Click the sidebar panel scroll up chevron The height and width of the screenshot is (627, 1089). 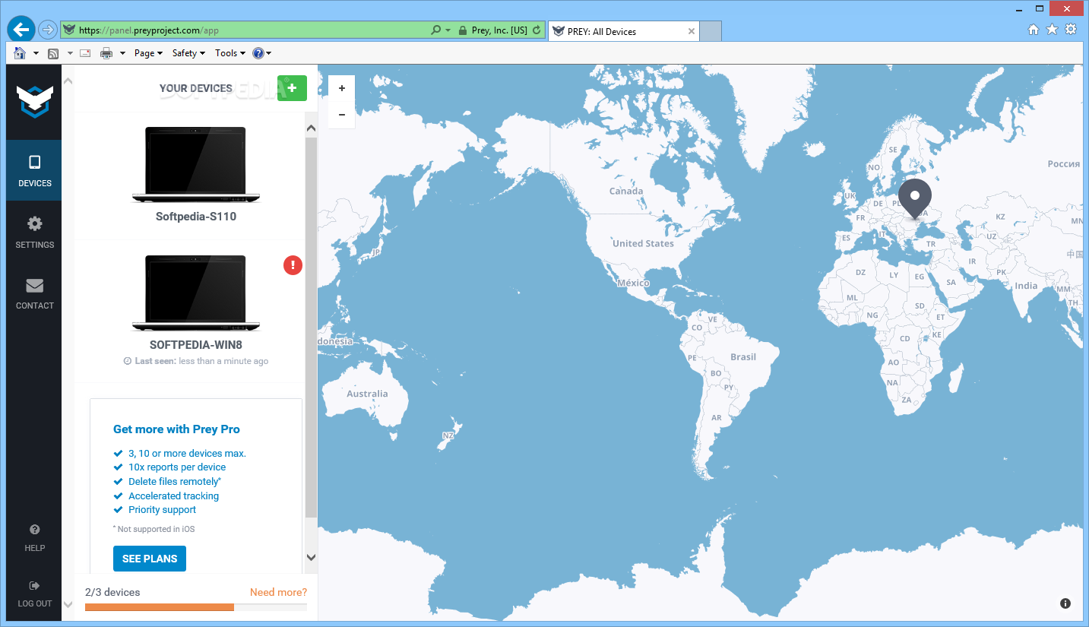(x=68, y=81)
